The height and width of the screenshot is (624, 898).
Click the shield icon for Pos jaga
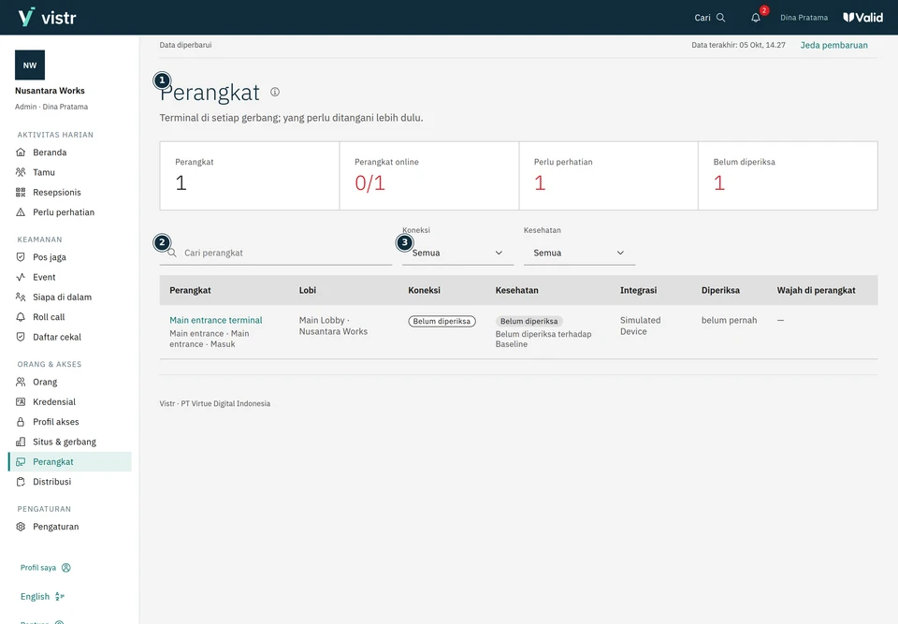tap(21, 257)
